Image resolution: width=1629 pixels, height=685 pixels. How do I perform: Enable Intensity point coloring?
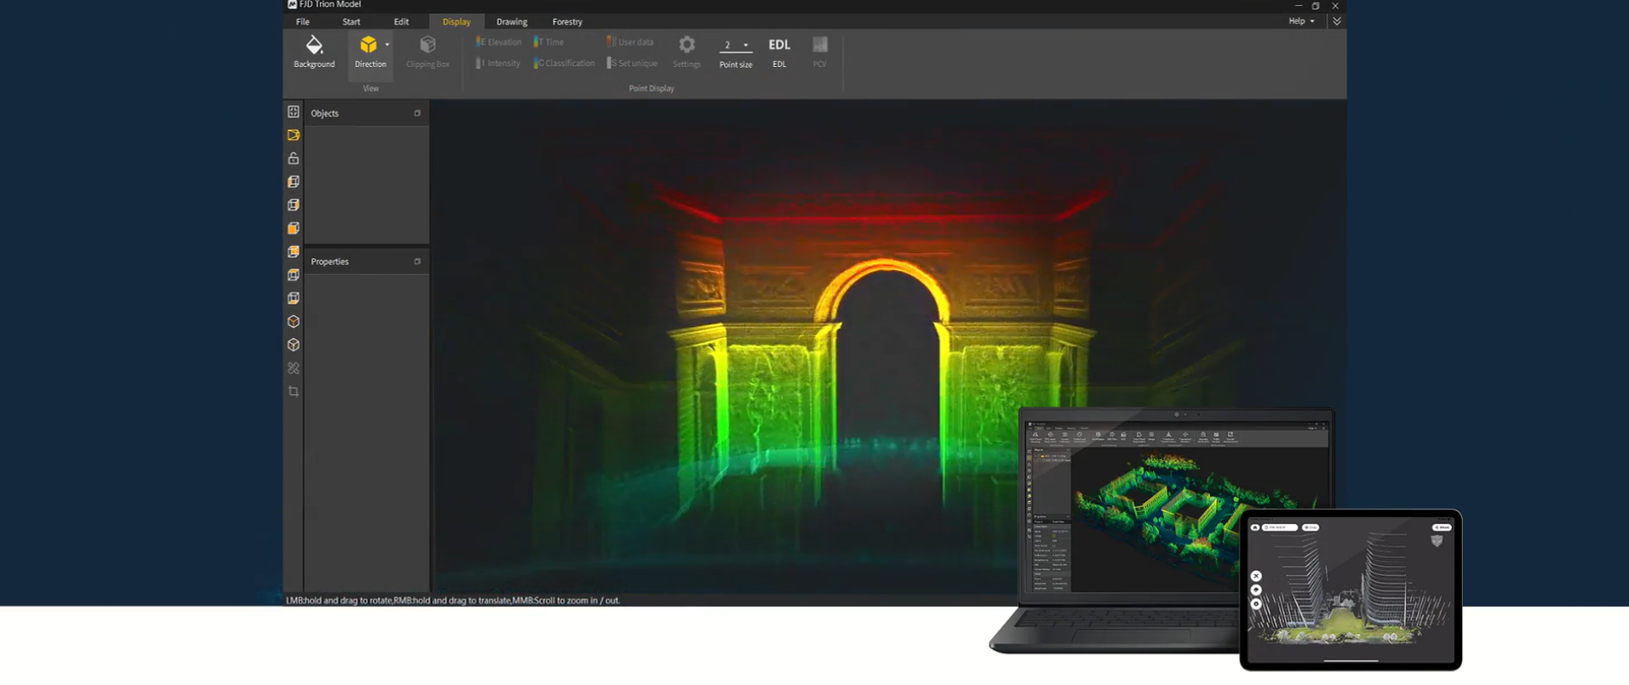[x=498, y=63]
